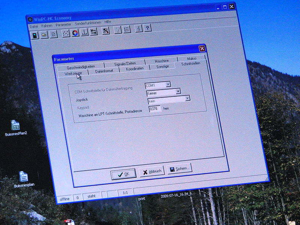This screenshot has width=300, height=225.
Task: Confirm the dialog with OK
Action: point(123,174)
